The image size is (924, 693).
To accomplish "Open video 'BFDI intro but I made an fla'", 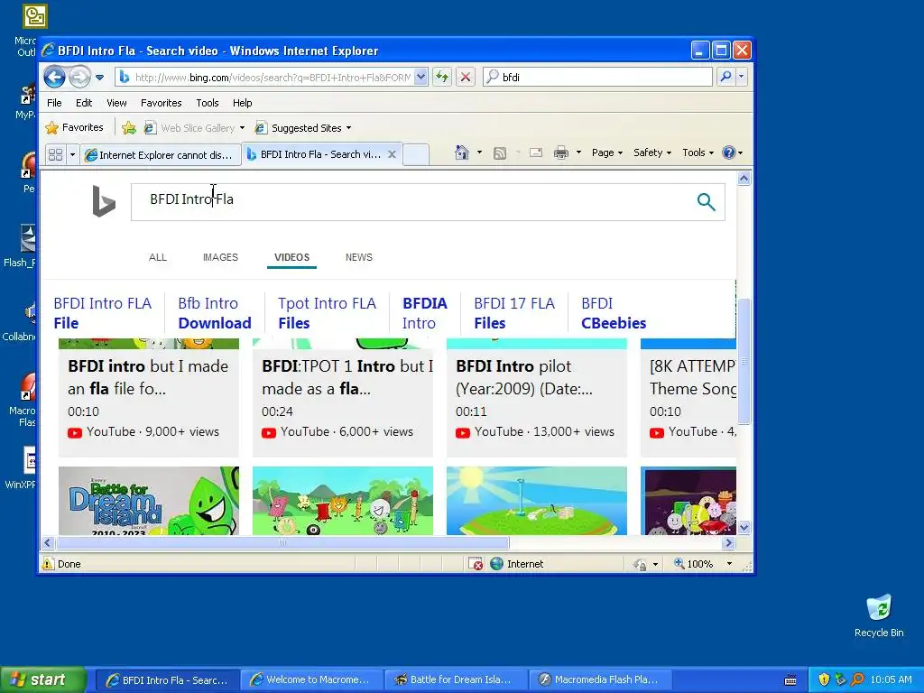I will tap(148, 377).
